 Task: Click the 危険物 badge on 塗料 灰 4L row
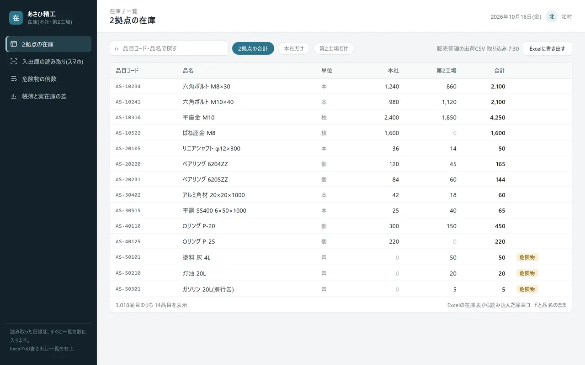point(527,257)
